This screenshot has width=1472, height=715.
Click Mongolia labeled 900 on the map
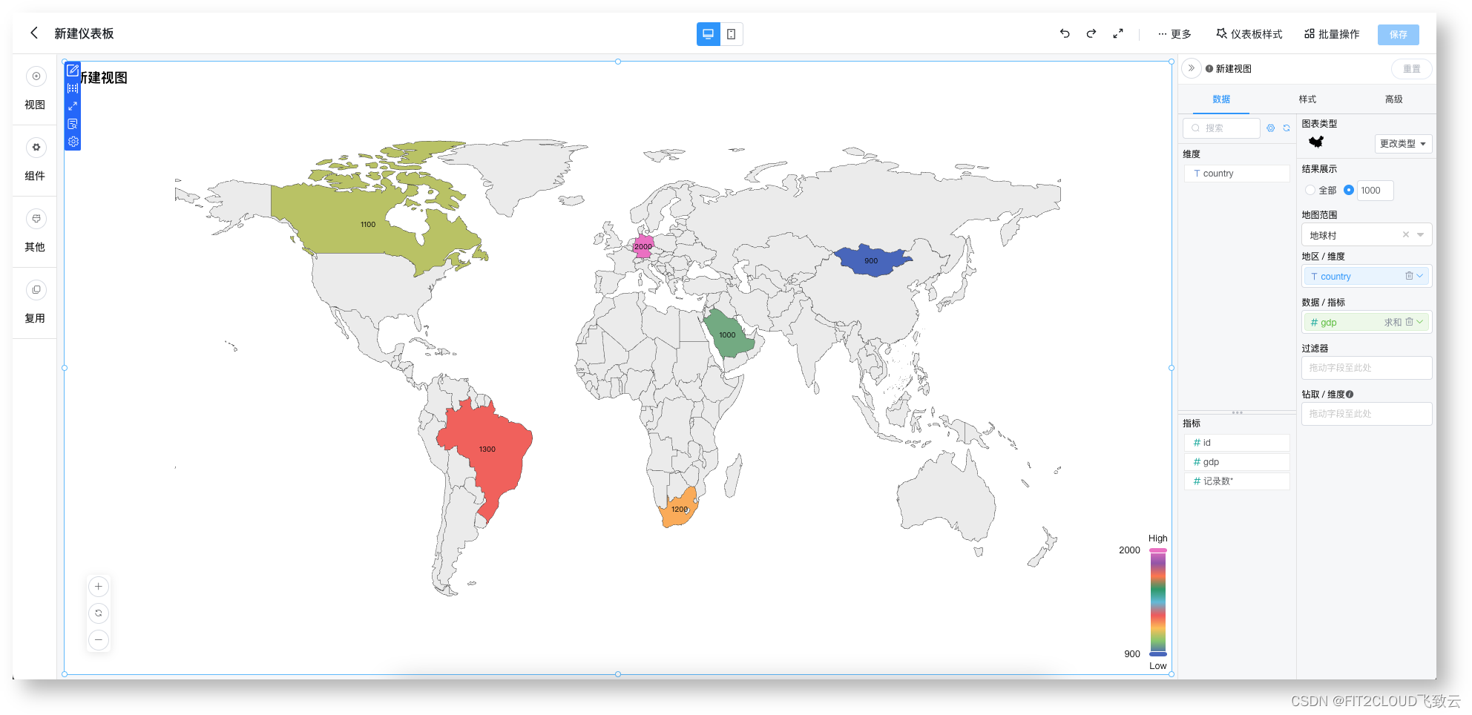coord(873,260)
